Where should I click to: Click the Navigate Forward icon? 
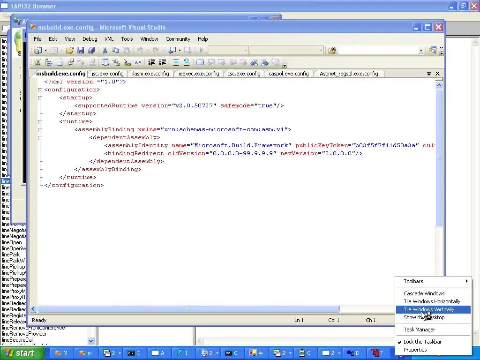tap(187, 50)
